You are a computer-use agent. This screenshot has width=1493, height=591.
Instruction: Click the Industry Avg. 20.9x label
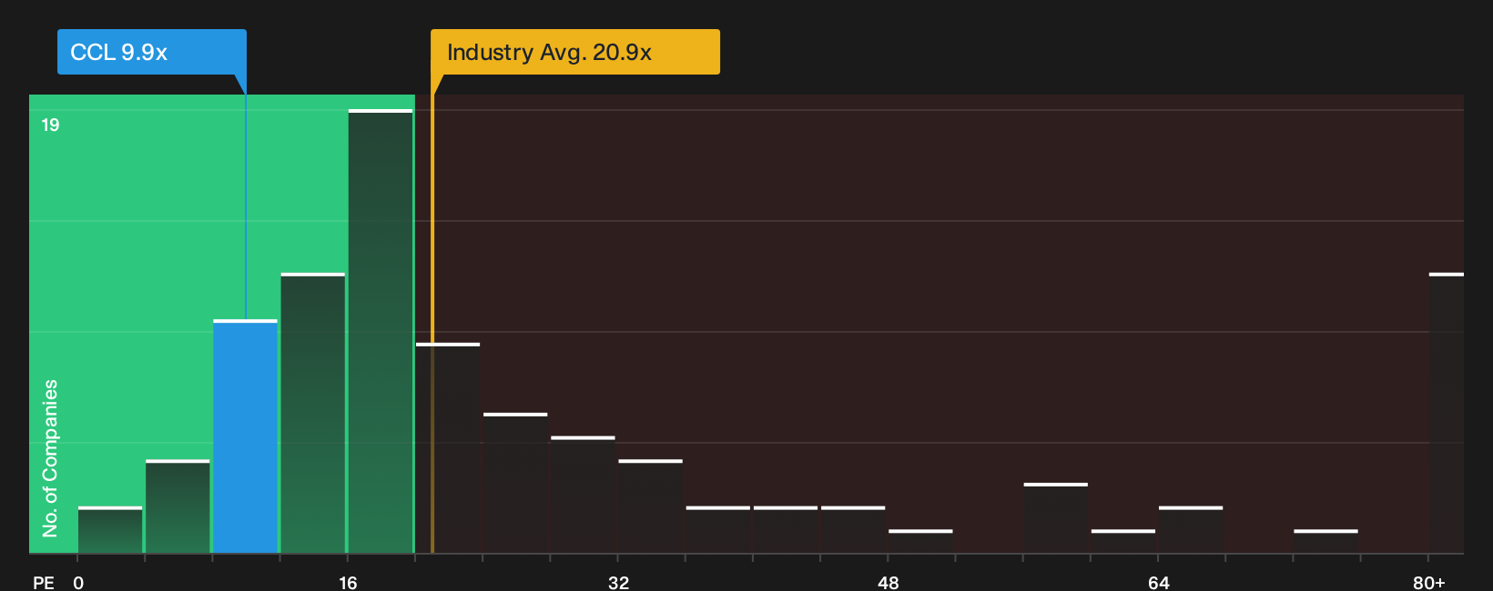pos(574,52)
